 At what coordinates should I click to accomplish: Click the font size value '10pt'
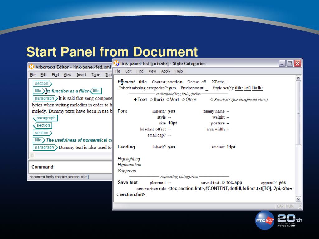click(x=173, y=123)
